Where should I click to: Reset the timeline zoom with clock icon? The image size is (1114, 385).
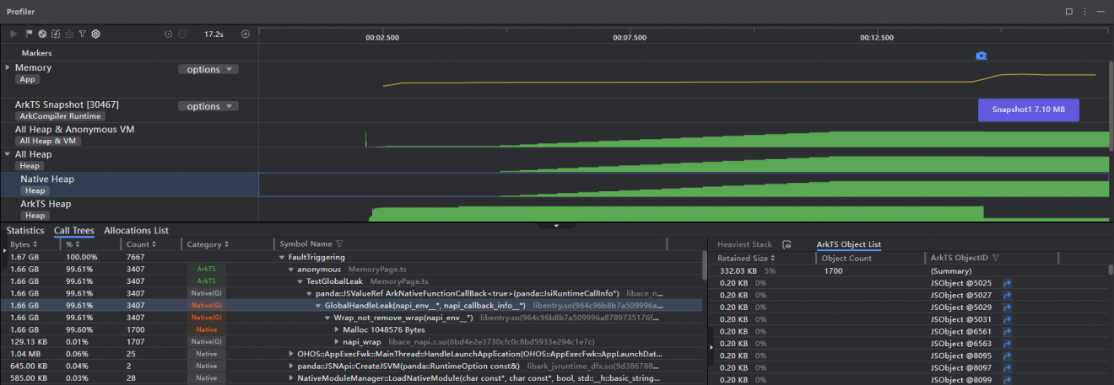tap(168, 34)
